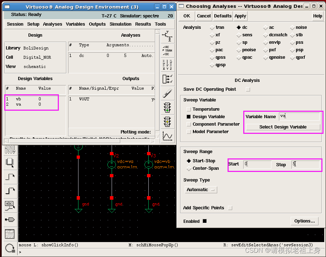
Task: Click the green traffic light Run icon
Action: (167, 107)
